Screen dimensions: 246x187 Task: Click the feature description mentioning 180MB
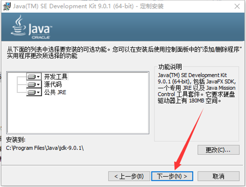[x=197, y=88]
